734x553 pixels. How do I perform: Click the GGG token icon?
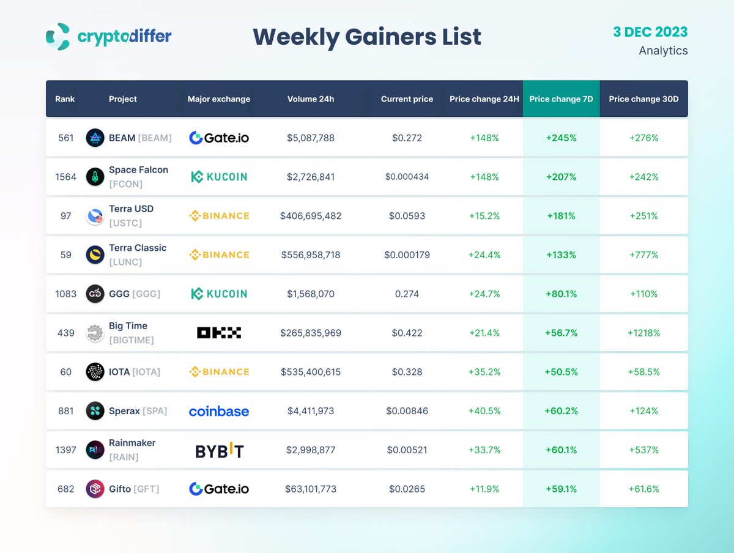pos(95,294)
